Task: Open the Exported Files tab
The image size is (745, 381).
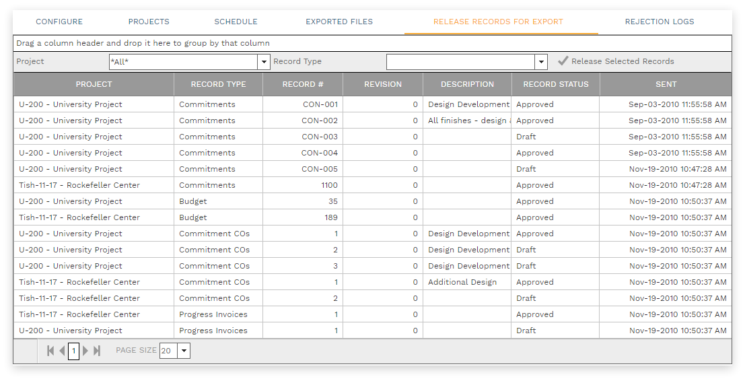Action: coord(339,22)
